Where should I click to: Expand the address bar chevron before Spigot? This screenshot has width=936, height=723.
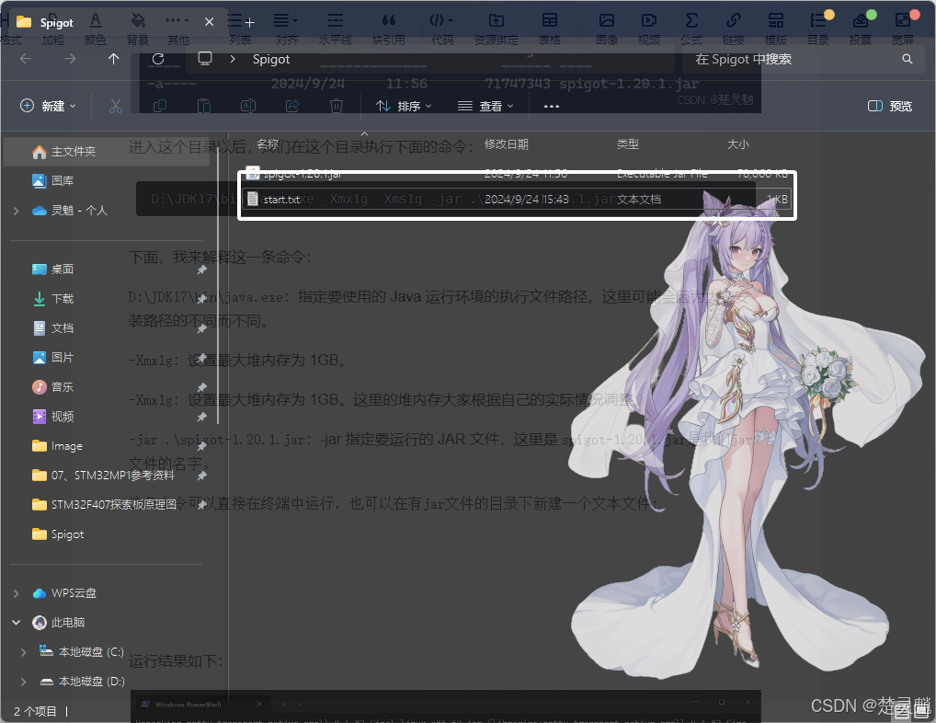coord(233,59)
